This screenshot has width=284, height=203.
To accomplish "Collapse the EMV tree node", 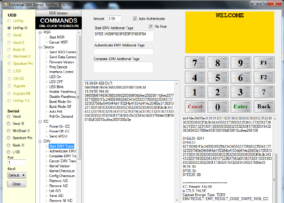I will 40,141.
